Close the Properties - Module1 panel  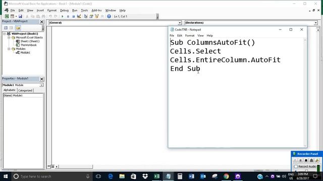[41, 79]
